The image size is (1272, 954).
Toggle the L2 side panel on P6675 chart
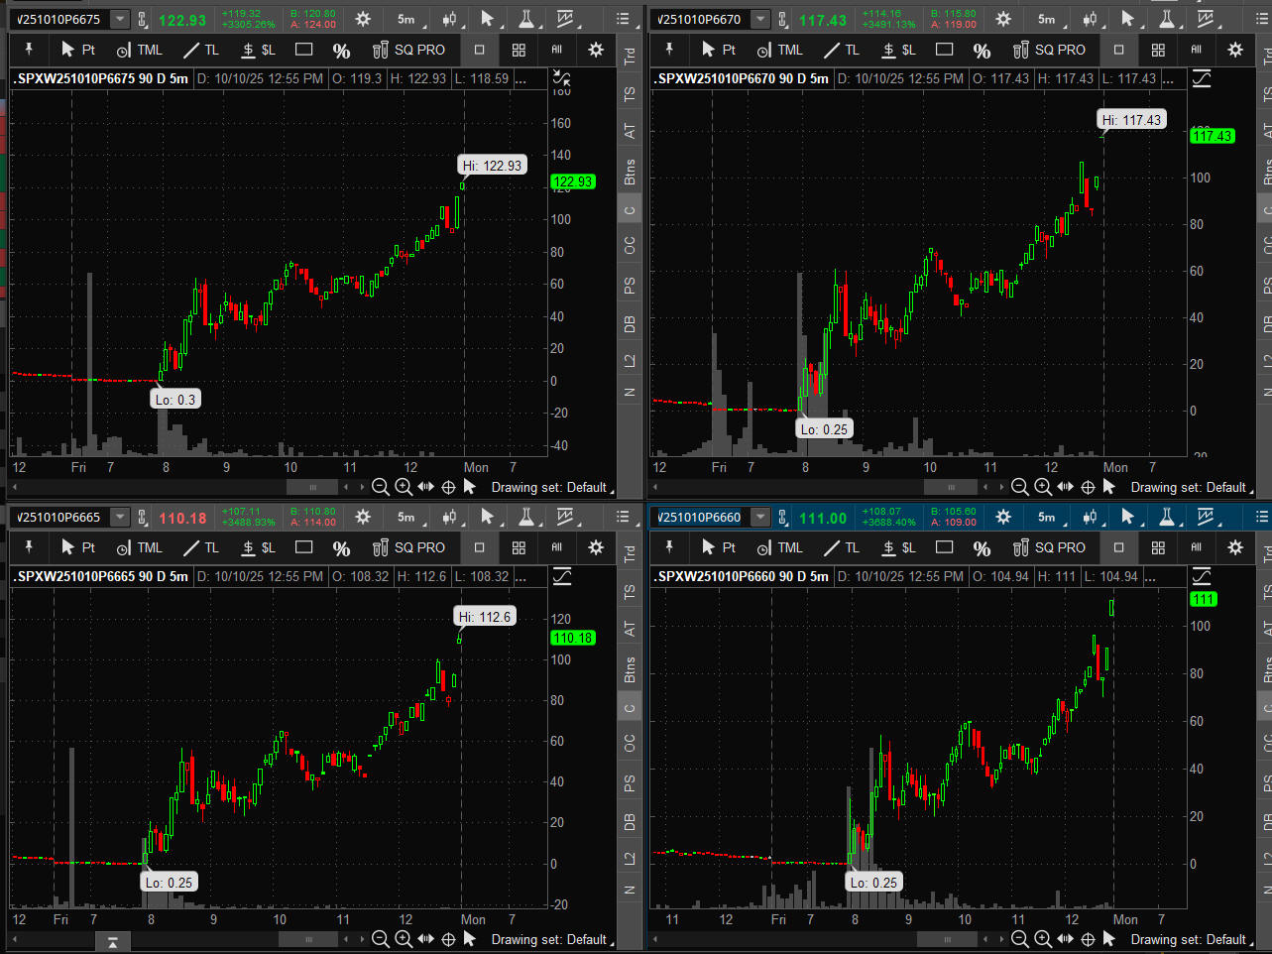pyautogui.click(x=630, y=361)
